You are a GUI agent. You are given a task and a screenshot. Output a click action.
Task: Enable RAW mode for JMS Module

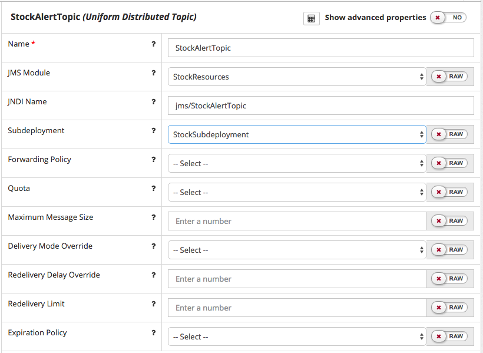coord(449,77)
